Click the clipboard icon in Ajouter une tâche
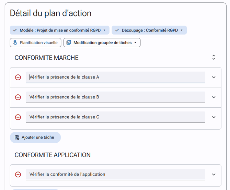This screenshot has height=190, width=230. (x=17, y=138)
